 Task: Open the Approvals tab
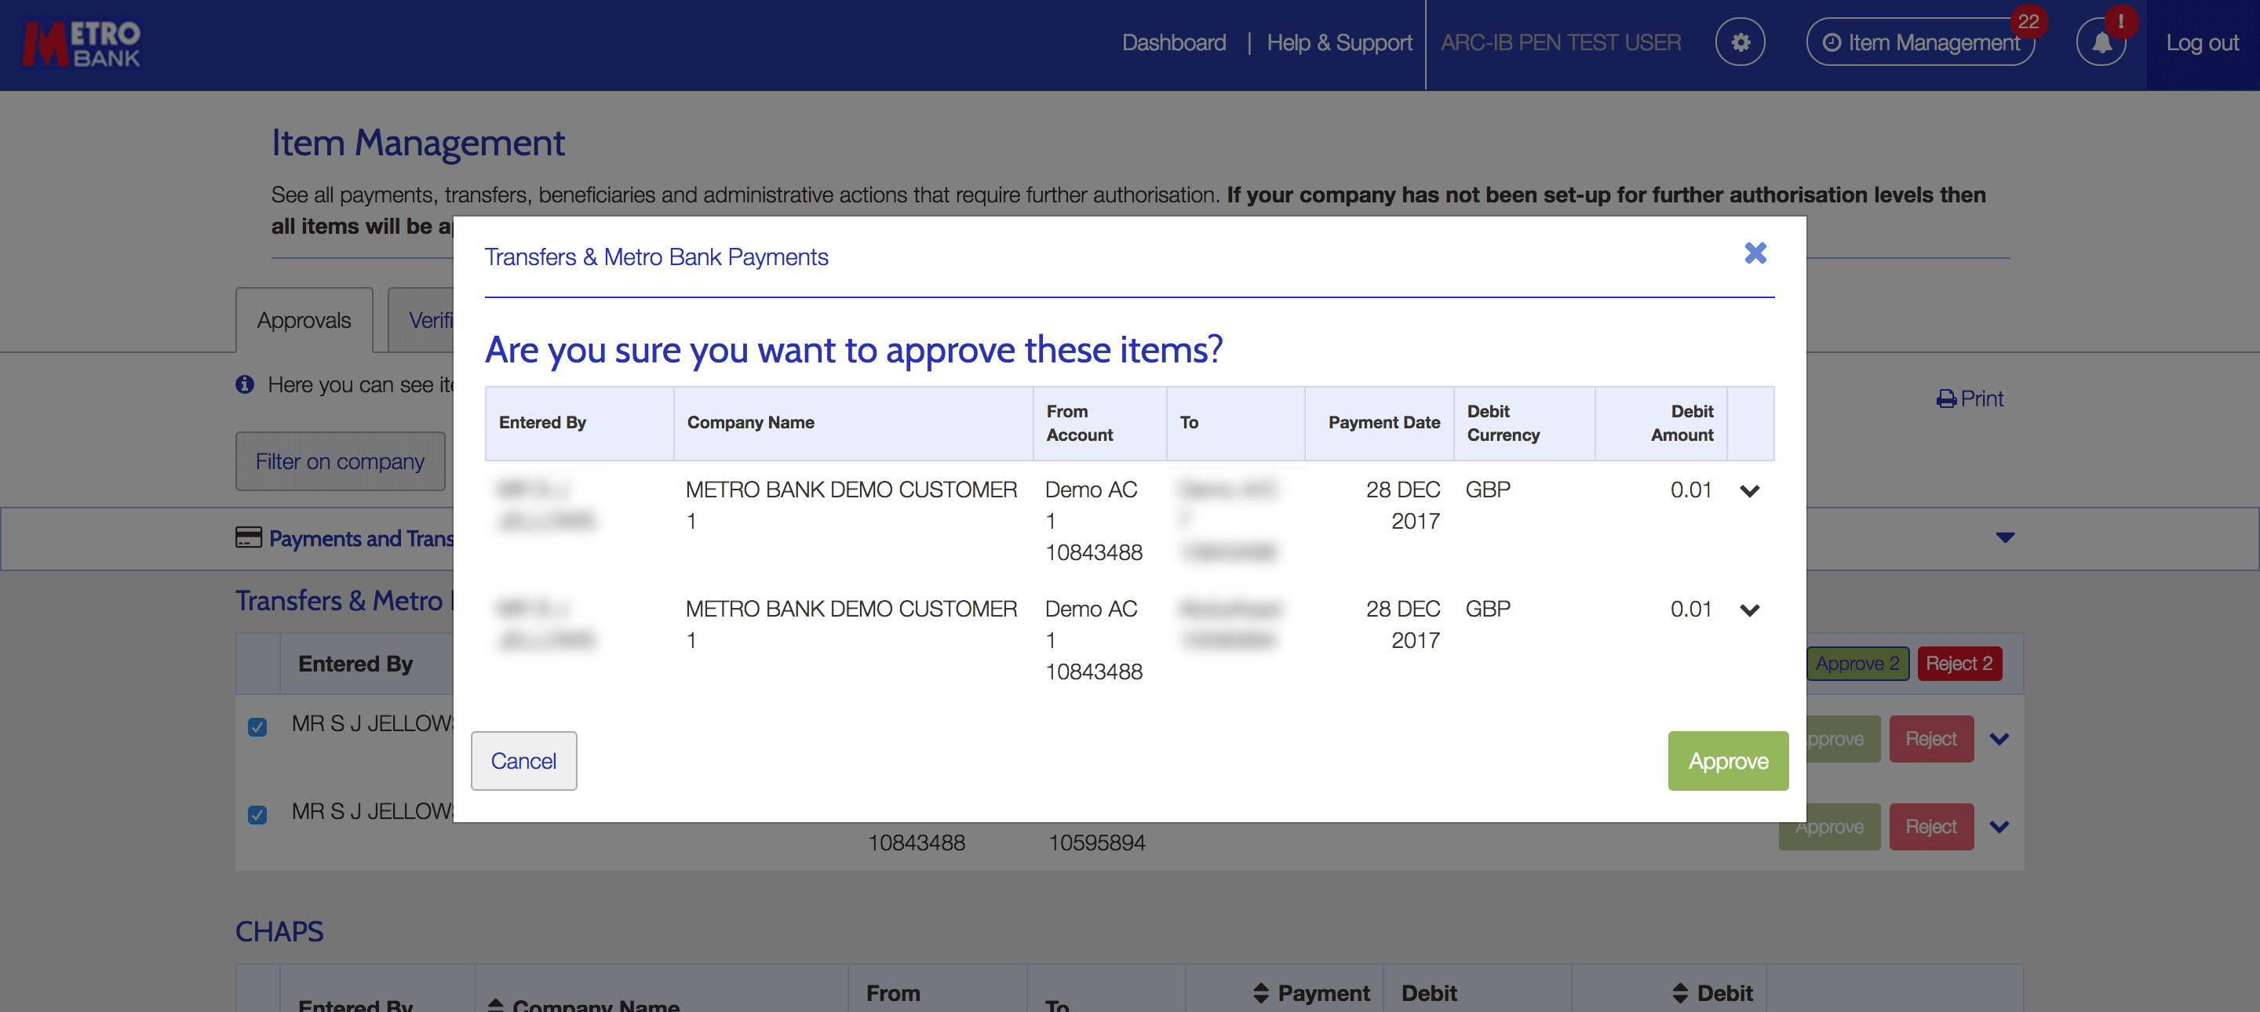click(304, 320)
